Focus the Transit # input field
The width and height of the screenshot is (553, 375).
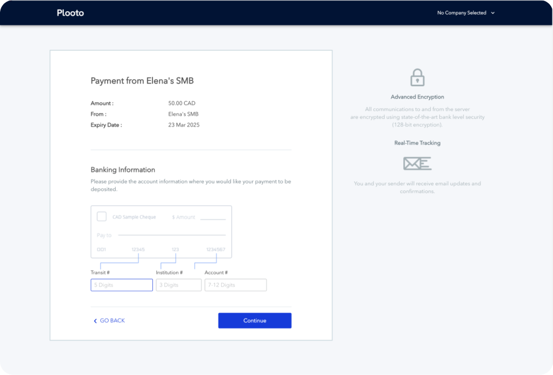point(122,285)
